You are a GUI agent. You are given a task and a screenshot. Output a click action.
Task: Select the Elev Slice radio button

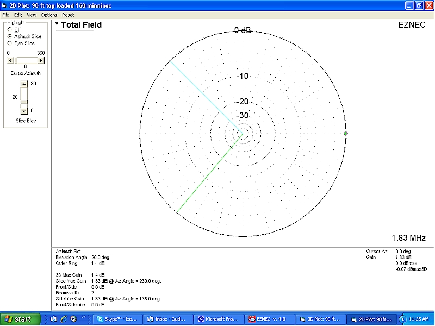(x=9, y=43)
